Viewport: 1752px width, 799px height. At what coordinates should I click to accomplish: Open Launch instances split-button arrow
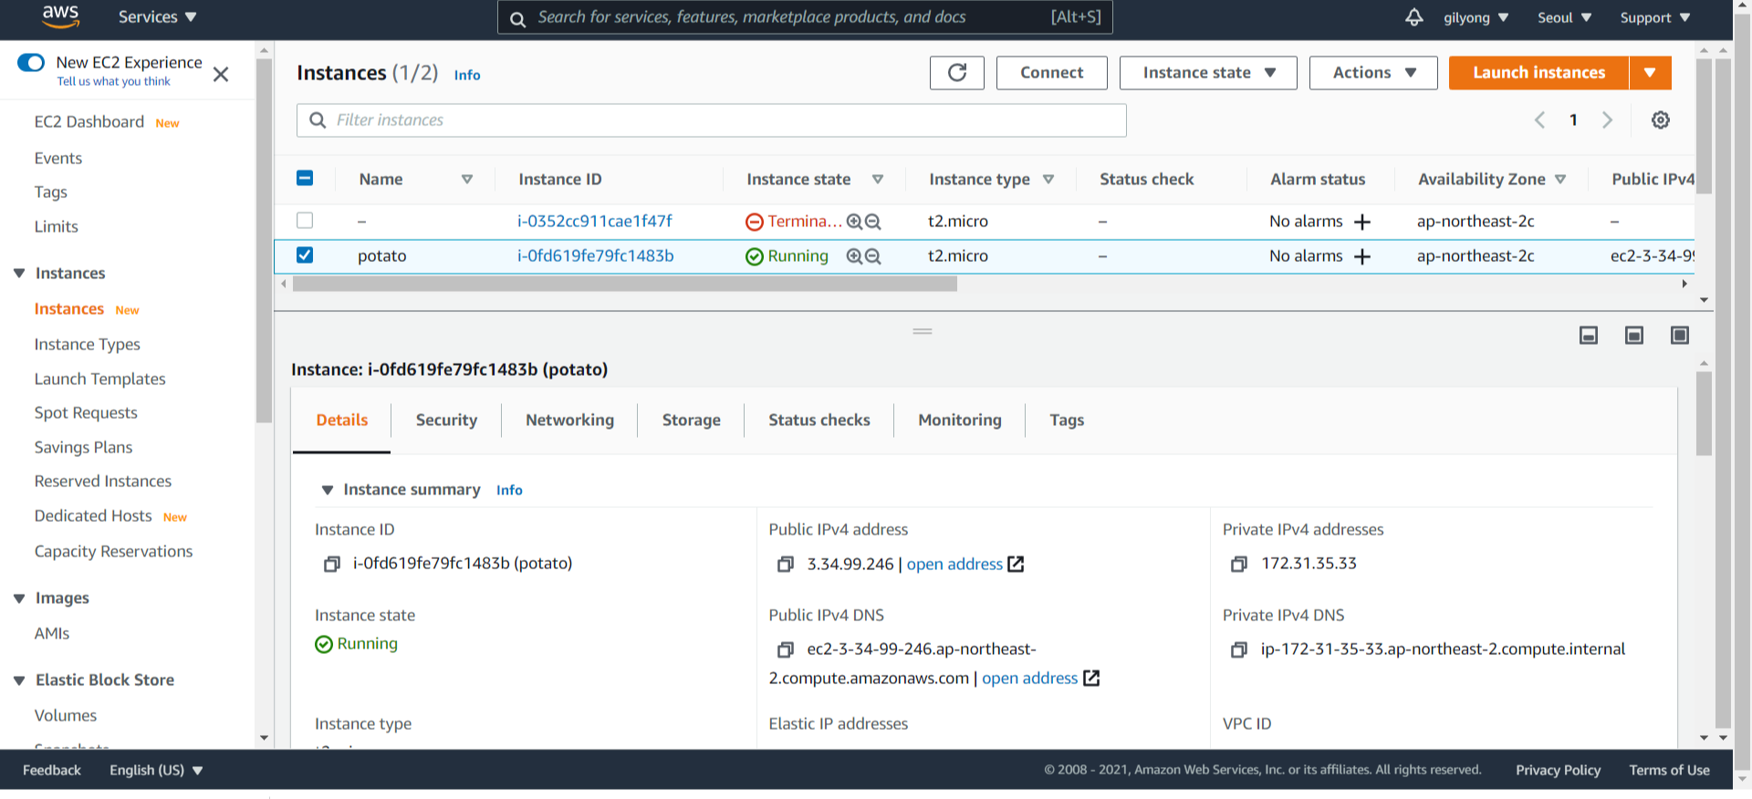(1650, 73)
